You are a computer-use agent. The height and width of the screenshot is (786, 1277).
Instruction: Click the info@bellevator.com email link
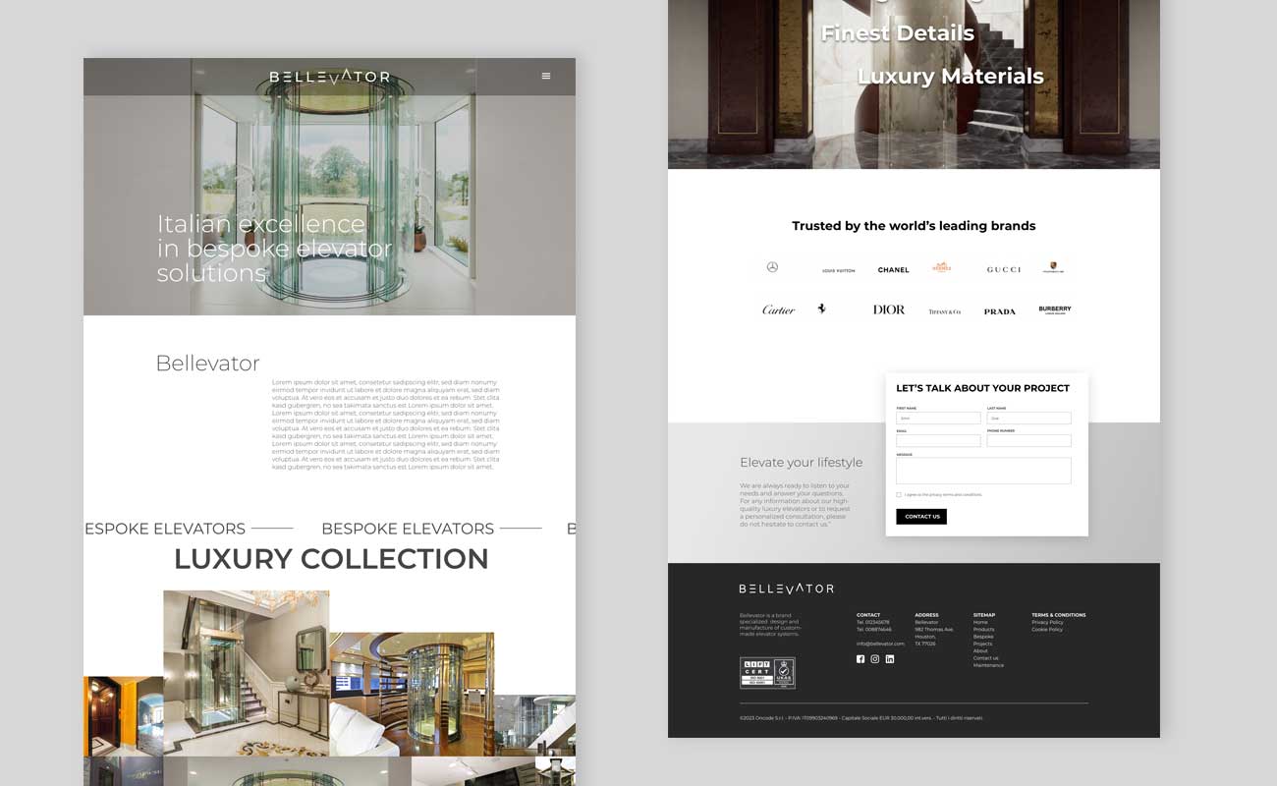880,644
